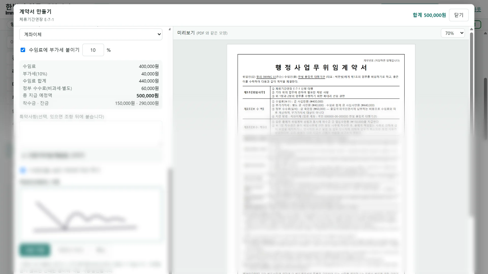Click the 총 지급 예정액 label
This screenshot has width=488, height=274.
37,95
